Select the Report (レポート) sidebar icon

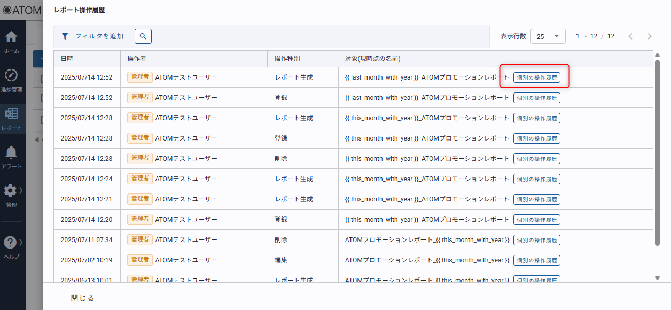tap(11, 114)
